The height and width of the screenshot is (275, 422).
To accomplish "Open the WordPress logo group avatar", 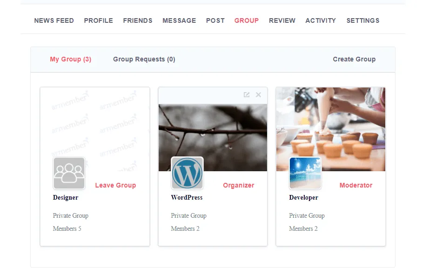I will [x=187, y=173].
